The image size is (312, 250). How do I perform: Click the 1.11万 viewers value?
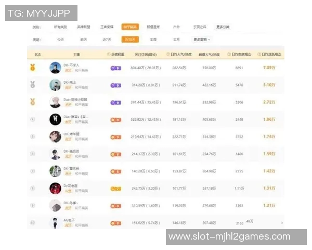[239, 188]
